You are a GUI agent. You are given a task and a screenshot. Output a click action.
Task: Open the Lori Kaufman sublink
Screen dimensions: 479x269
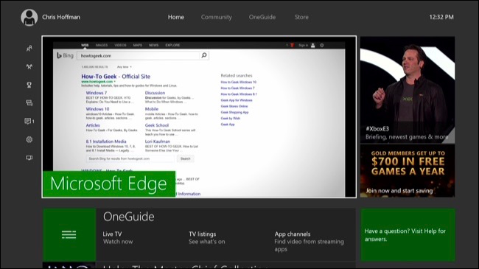pos(157,142)
